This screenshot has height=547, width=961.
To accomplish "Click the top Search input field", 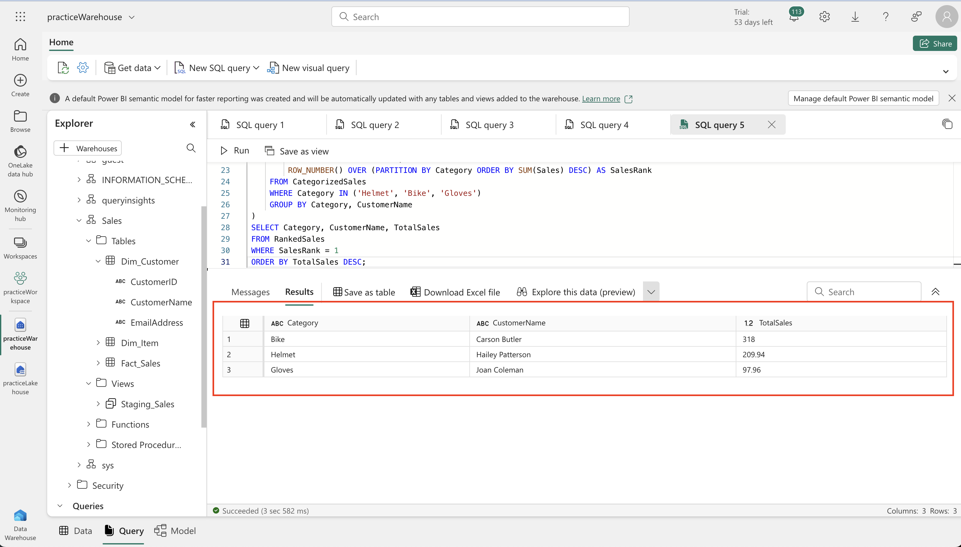I will click(480, 17).
